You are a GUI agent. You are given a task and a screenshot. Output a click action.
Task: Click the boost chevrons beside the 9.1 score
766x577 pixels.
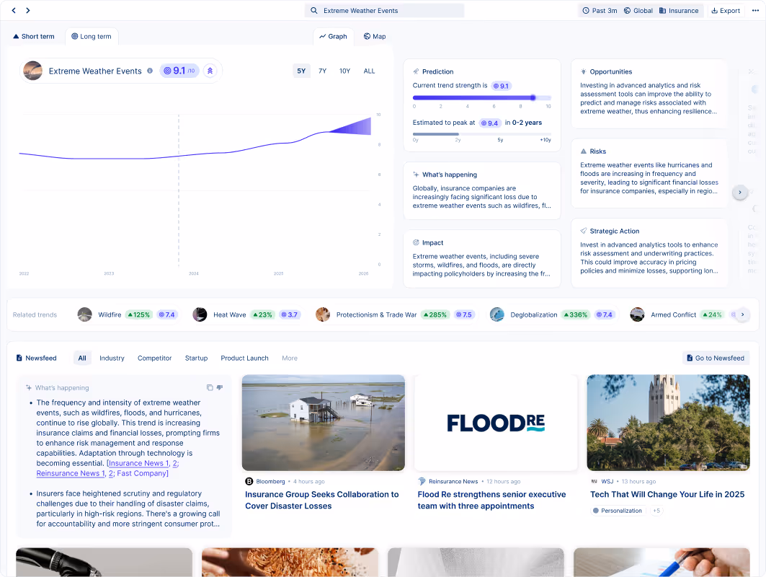(209, 71)
